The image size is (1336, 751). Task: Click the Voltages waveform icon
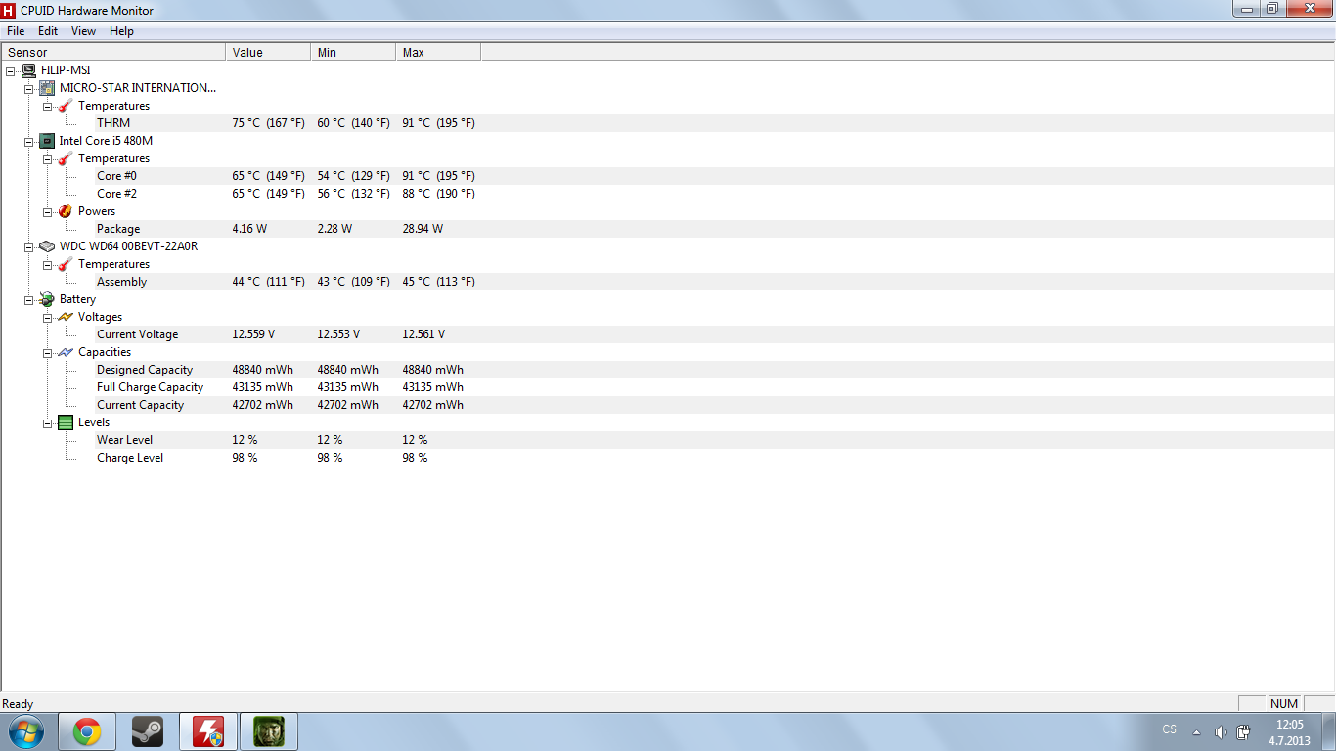click(66, 317)
